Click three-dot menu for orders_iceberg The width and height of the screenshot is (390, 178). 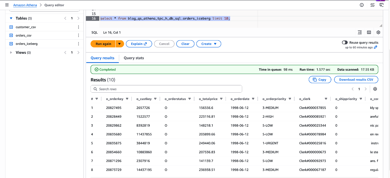79,44
